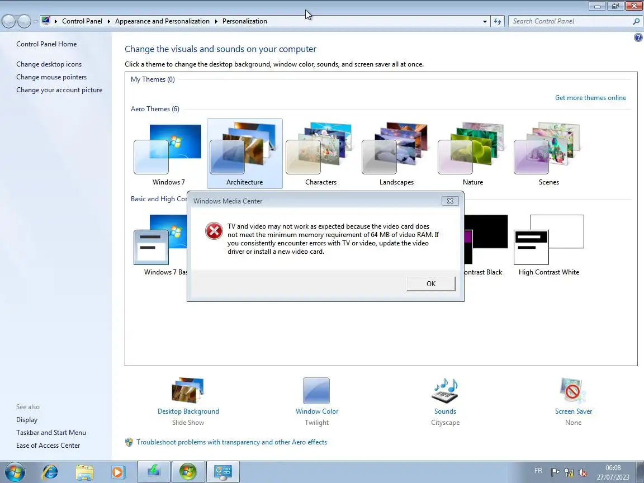Image resolution: width=644 pixels, height=483 pixels.
Task: Select the Scenes theme
Action: [549, 154]
